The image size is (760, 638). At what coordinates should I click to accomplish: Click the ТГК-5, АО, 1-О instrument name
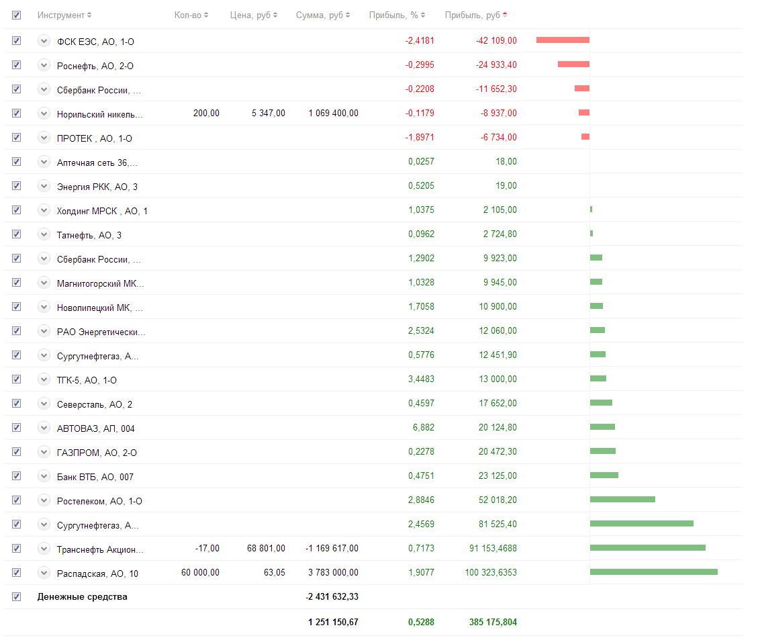coord(87,380)
